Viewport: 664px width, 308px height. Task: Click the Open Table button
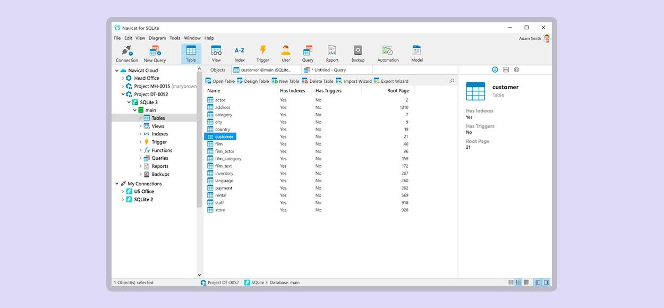[x=220, y=81]
